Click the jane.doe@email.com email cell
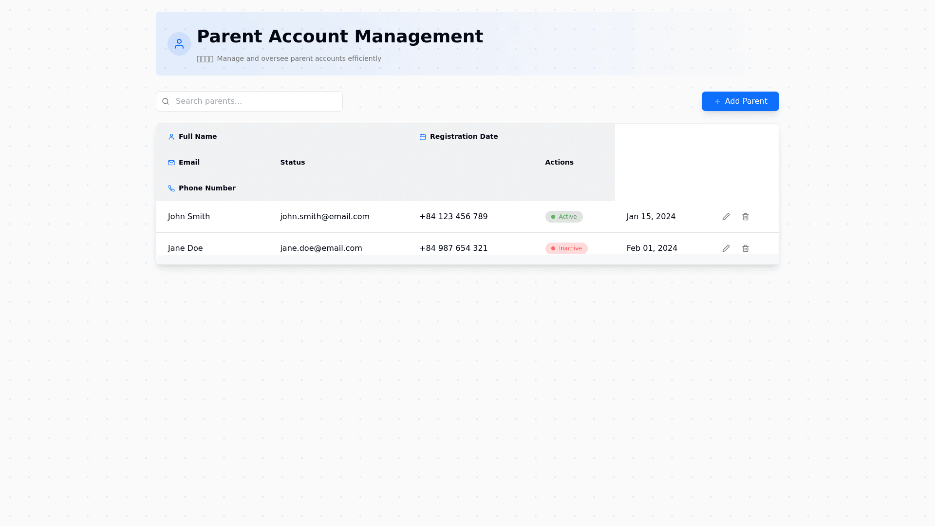The height and width of the screenshot is (526, 935). (321, 248)
